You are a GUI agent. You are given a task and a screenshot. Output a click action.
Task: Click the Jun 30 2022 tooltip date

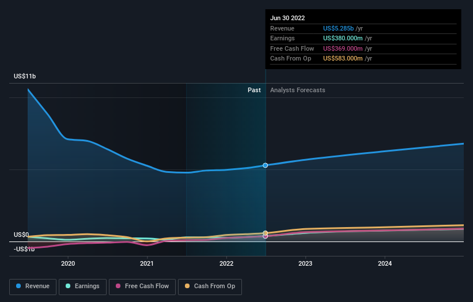tap(287, 18)
